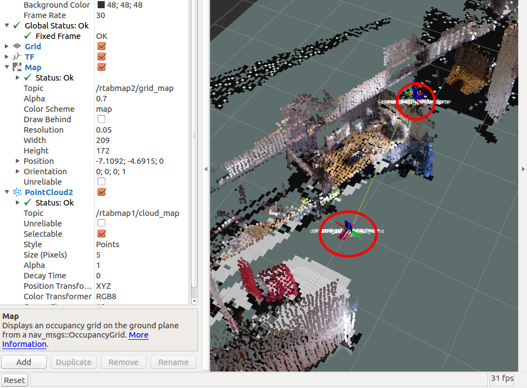Disable the Grid display checkbox
This screenshot has height=388, width=527.
pyautogui.click(x=101, y=47)
